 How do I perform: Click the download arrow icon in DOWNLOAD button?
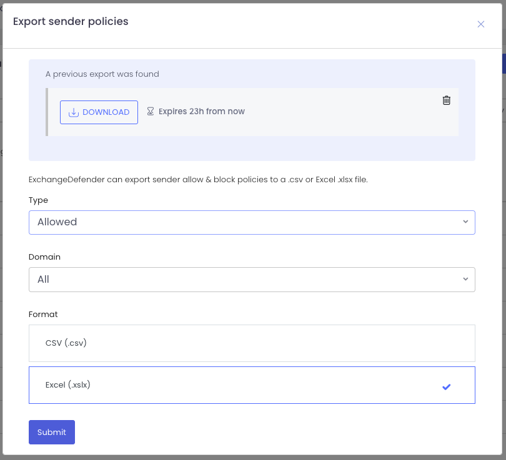click(x=73, y=112)
